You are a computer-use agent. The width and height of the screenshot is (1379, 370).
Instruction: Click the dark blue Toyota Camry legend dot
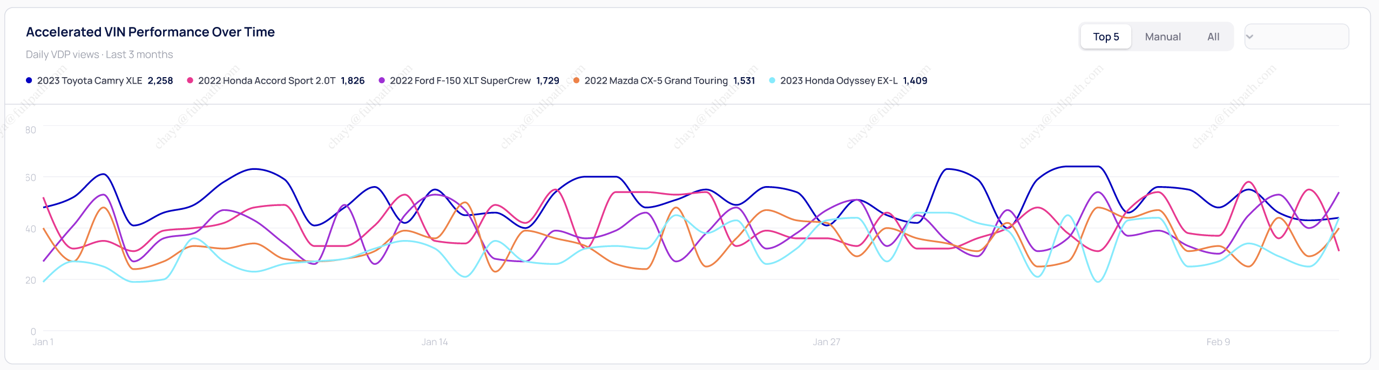point(29,80)
